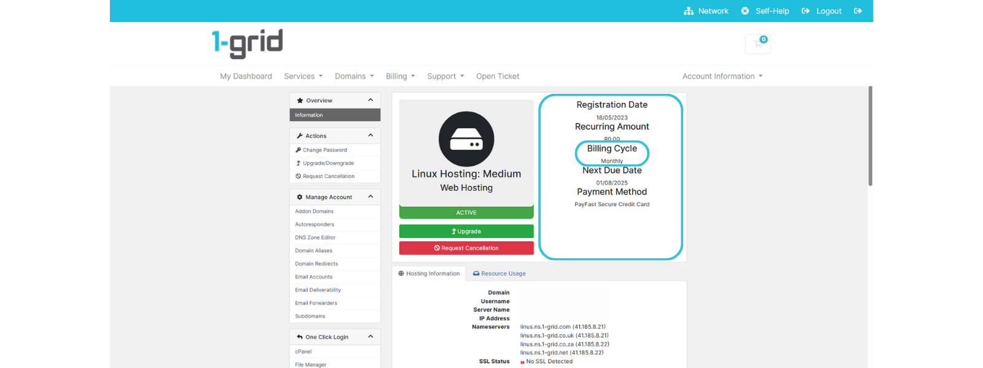Click the Manage Account gear icon
Viewport: 983px width, 368px height.
[x=300, y=197]
